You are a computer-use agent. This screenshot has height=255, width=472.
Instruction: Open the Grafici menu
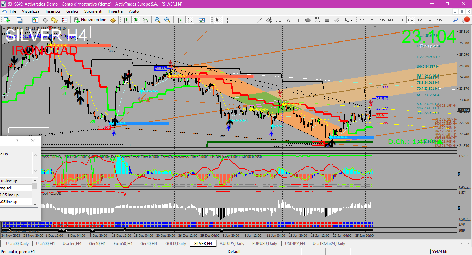tap(72, 11)
